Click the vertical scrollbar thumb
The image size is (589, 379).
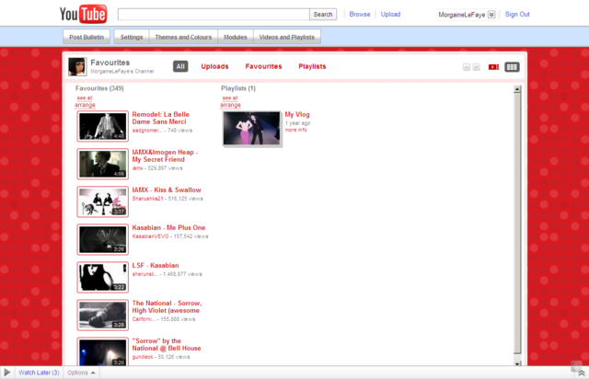coord(517,224)
